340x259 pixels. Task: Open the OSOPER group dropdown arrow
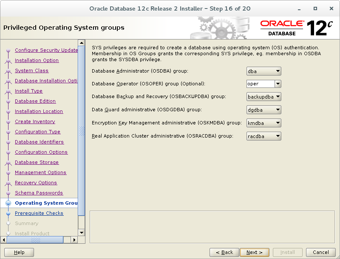pos(278,84)
